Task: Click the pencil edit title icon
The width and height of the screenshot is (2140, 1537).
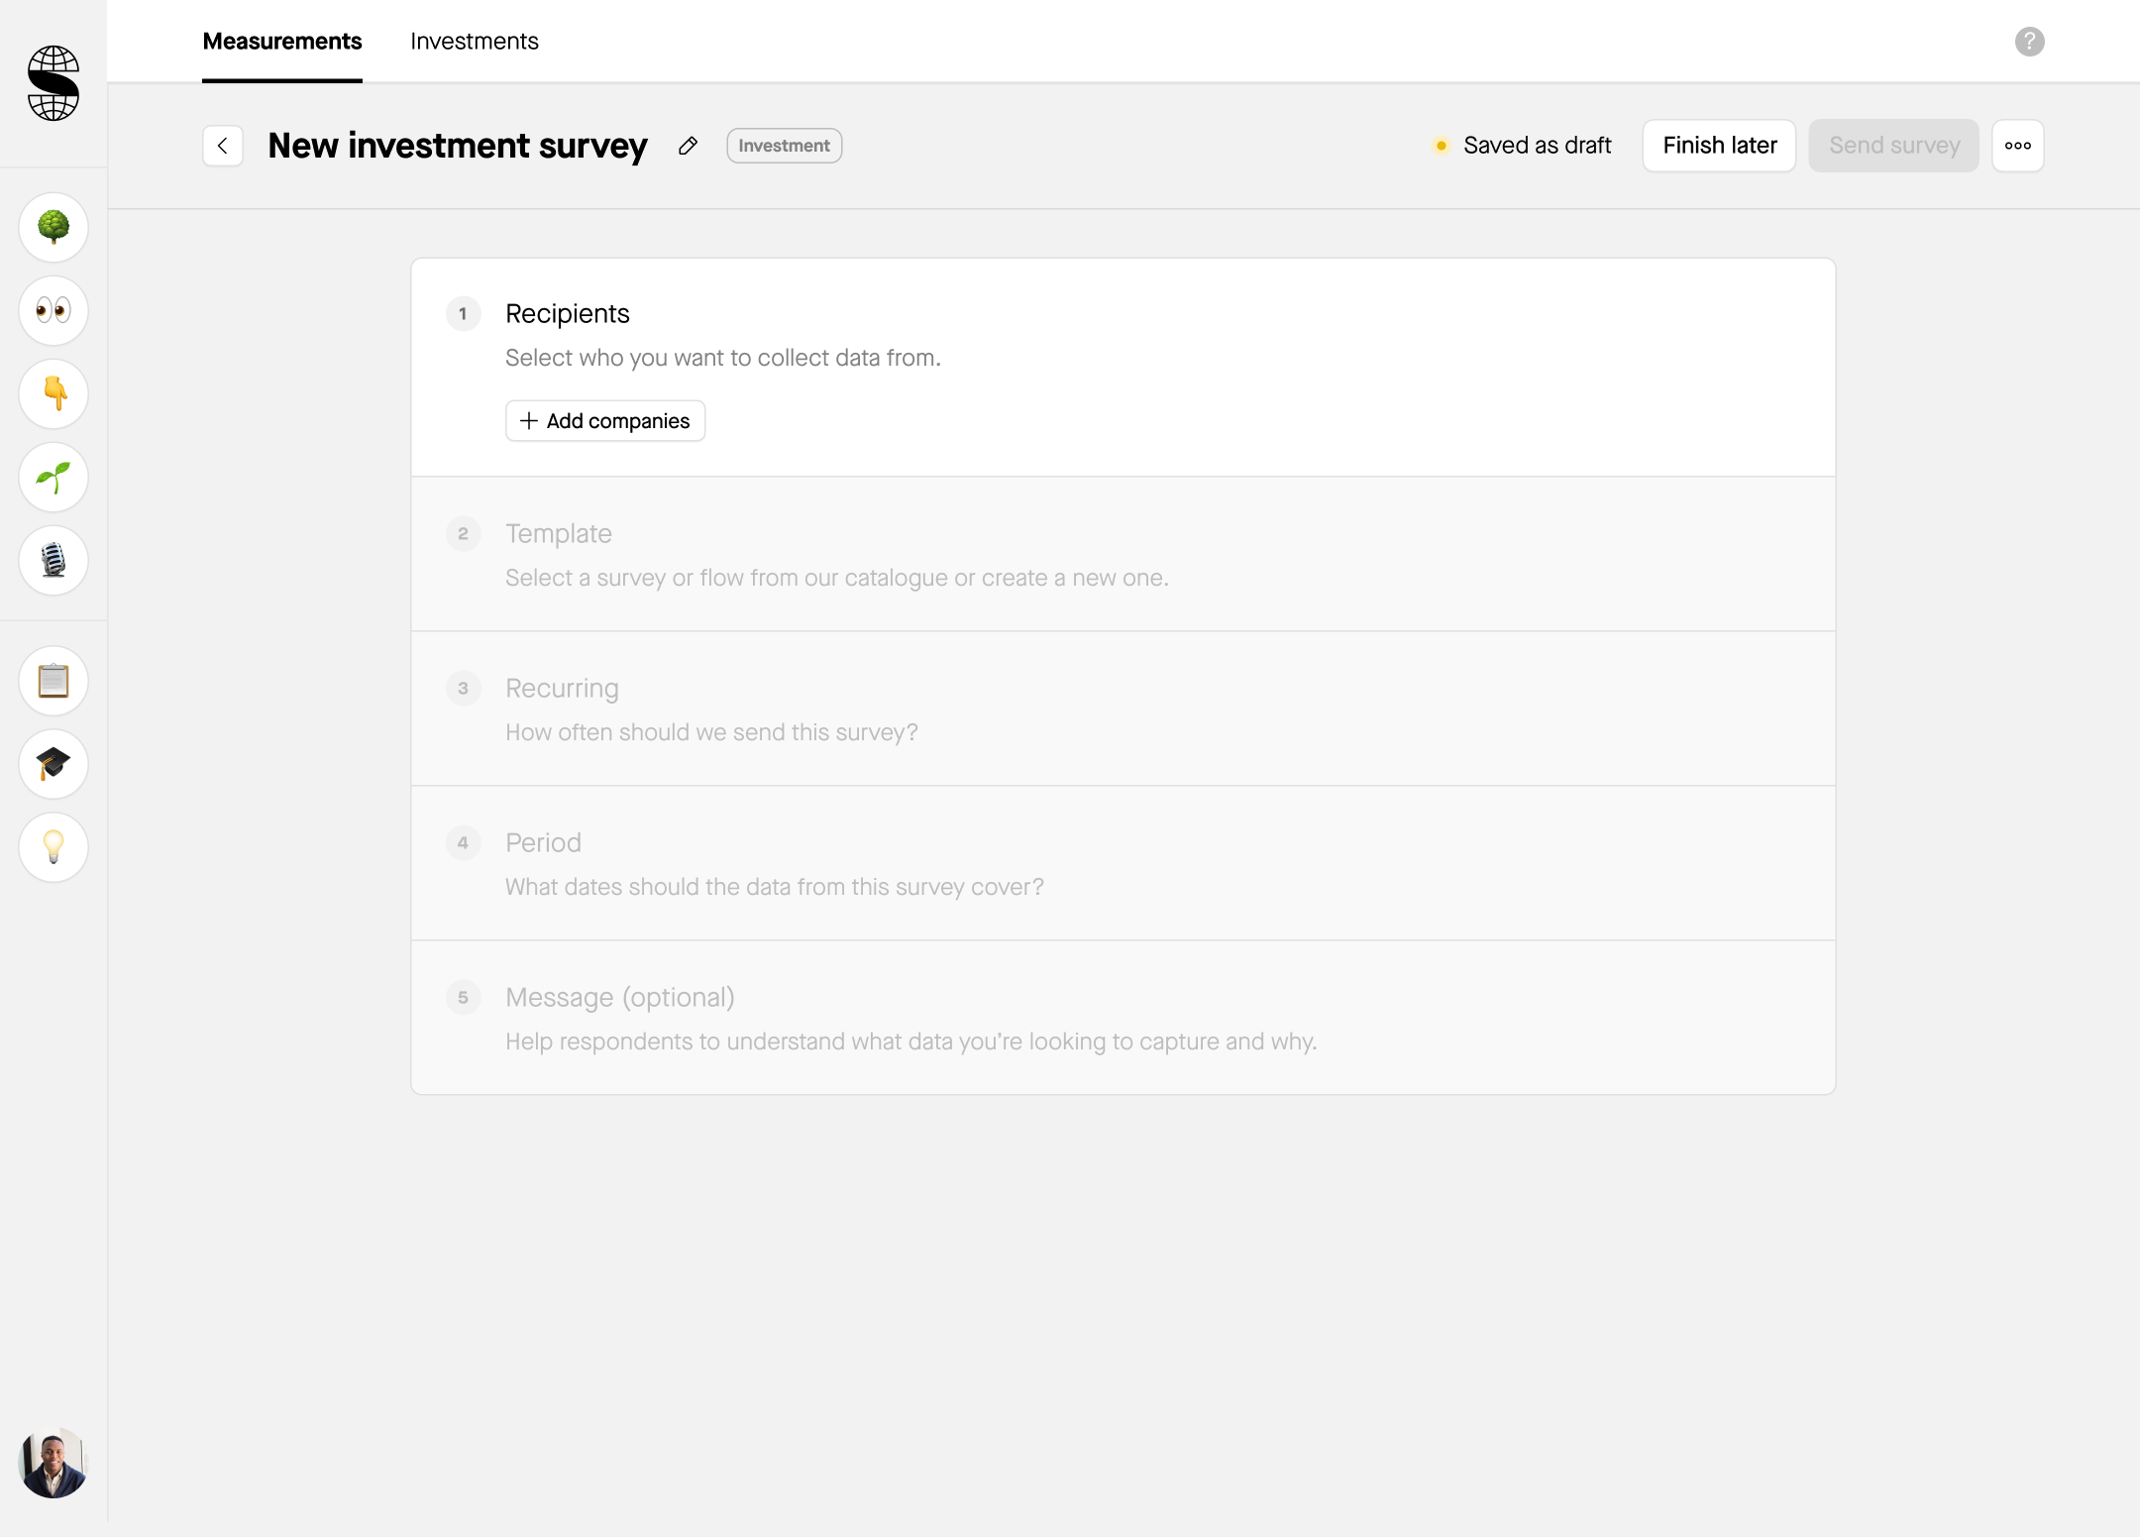Action: pyautogui.click(x=688, y=146)
